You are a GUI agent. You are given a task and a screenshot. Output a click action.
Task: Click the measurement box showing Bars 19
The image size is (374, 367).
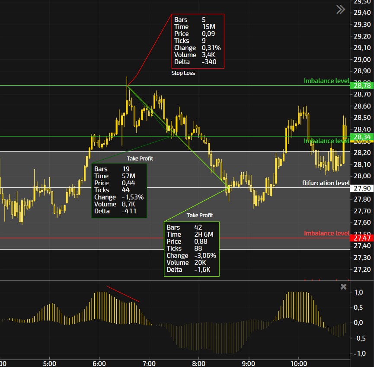119,190
